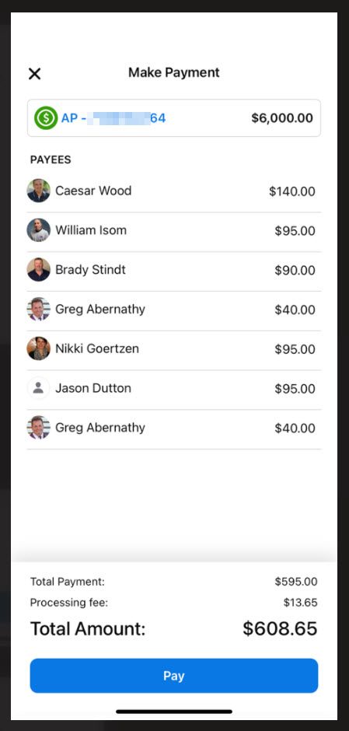Image resolution: width=349 pixels, height=731 pixels.
Task: Select the Caesar Wood payee name
Action: point(93,191)
